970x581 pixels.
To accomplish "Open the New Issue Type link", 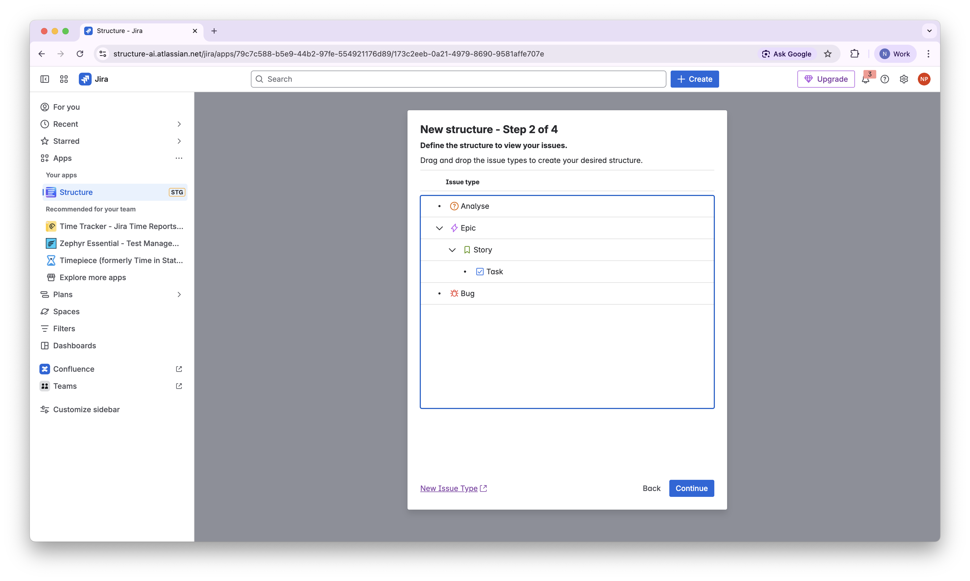I will [449, 488].
